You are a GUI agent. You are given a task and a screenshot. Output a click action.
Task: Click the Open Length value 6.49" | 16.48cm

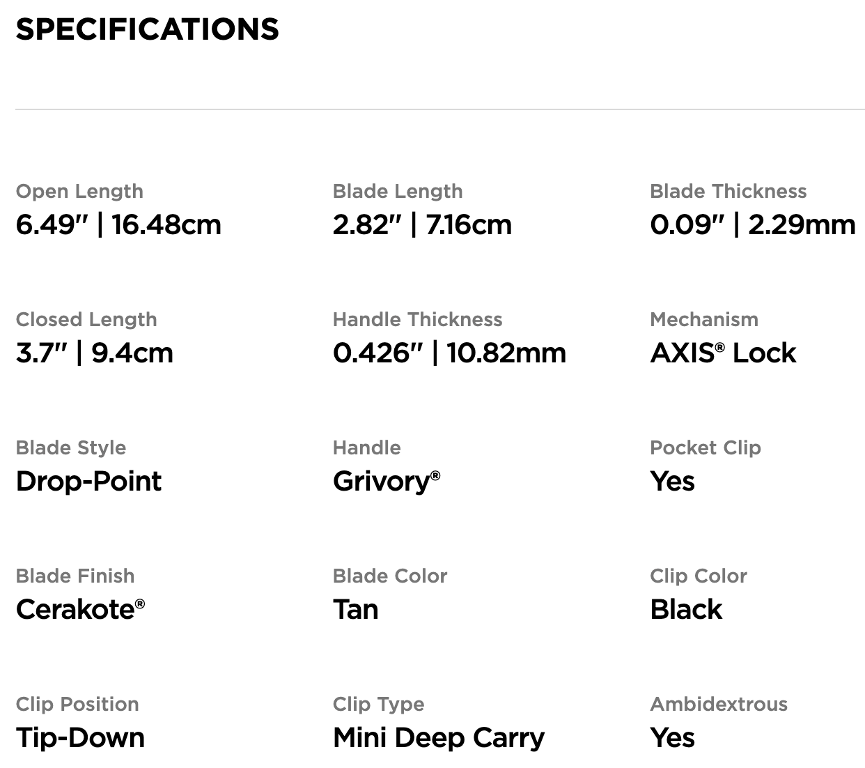pyautogui.click(x=118, y=224)
